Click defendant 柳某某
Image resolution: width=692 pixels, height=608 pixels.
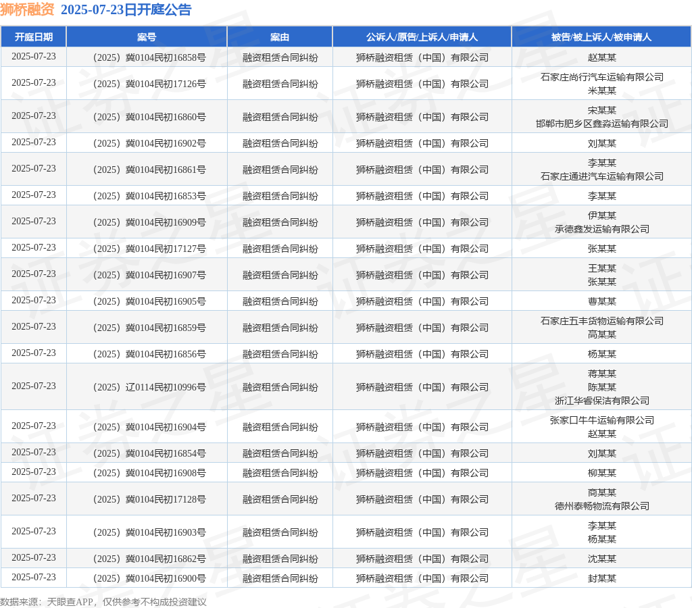602,473
